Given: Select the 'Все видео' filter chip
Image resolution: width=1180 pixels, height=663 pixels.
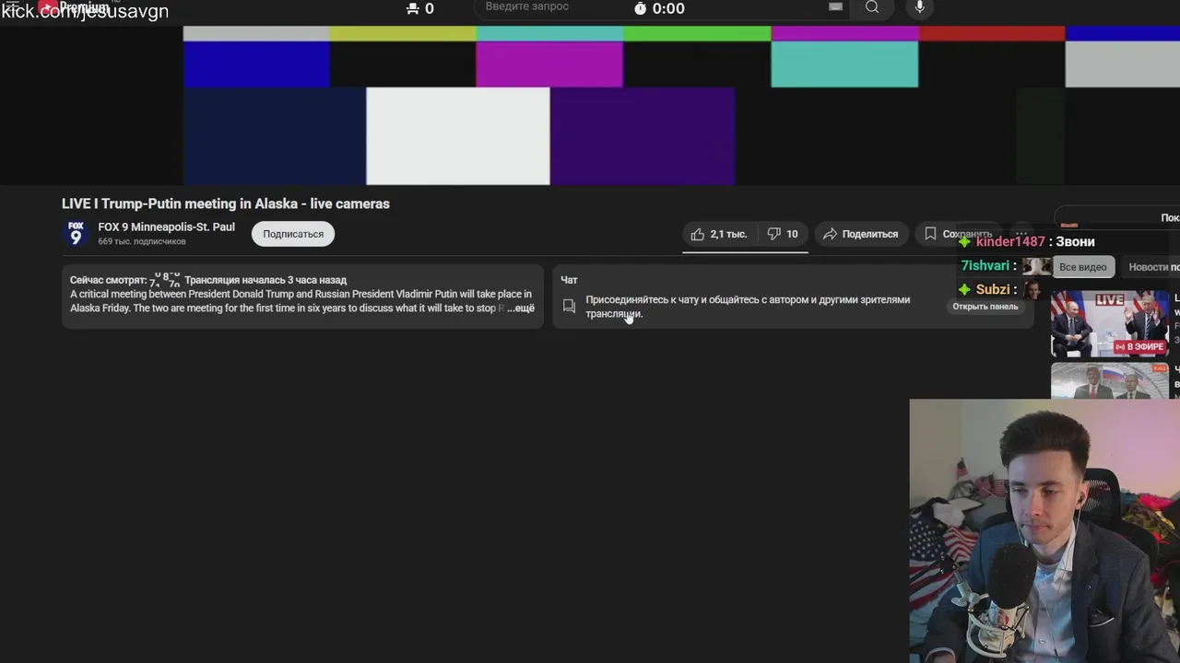Looking at the screenshot, I should (1082, 267).
